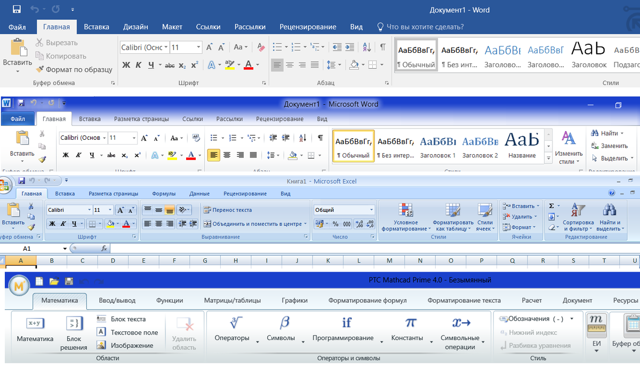Open the Общий number format dropdown in Excel

pyautogui.click(x=372, y=210)
